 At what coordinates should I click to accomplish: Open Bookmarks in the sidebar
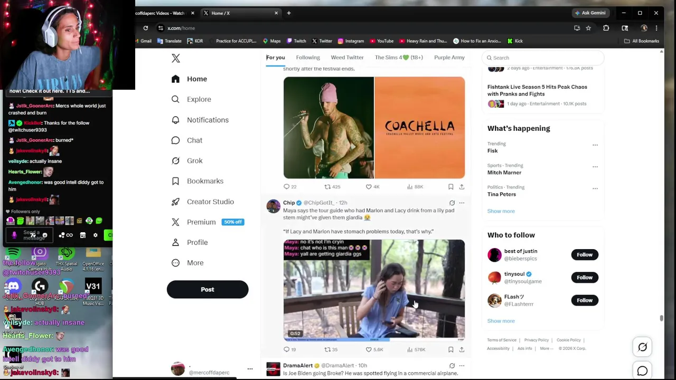click(198, 181)
